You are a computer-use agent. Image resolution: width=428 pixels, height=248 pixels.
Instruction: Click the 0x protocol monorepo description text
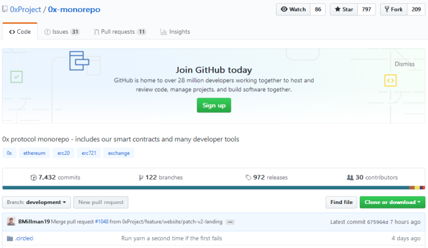[x=121, y=139]
